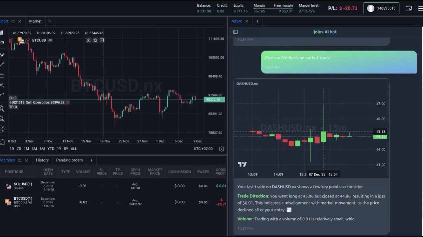Click the info icon on the BTCUSD legend
Viewport: 423px width, 237px height.
88,40
